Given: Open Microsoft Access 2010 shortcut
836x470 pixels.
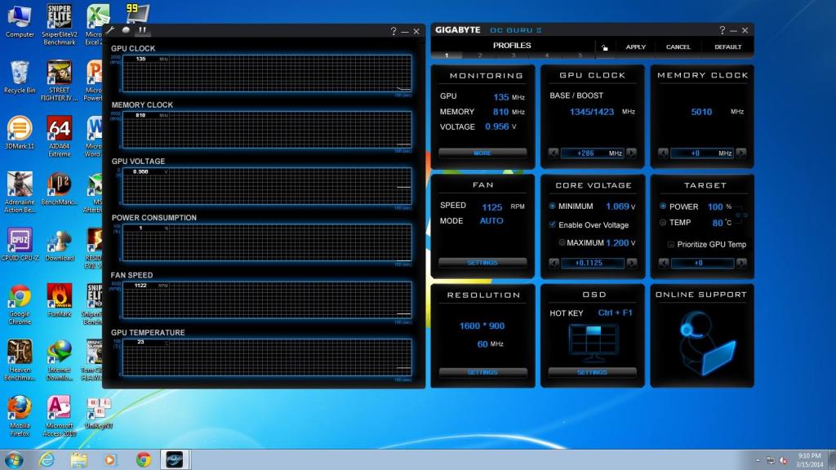Looking at the screenshot, I should tap(59, 416).
